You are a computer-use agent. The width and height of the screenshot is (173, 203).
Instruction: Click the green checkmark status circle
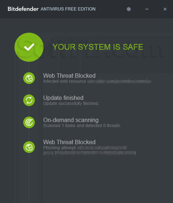pyautogui.click(x=29, y=47)
